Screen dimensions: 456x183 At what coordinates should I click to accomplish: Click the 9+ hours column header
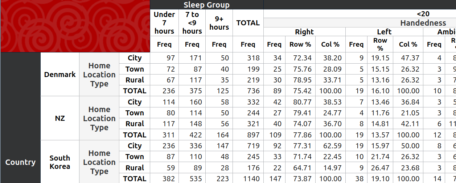click(219, 23)
